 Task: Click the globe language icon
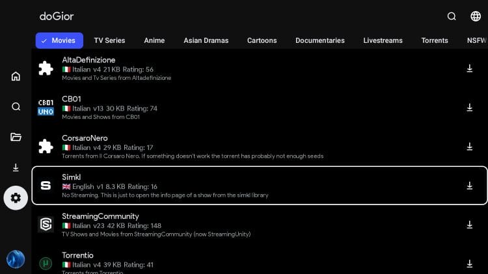[476, 16]
